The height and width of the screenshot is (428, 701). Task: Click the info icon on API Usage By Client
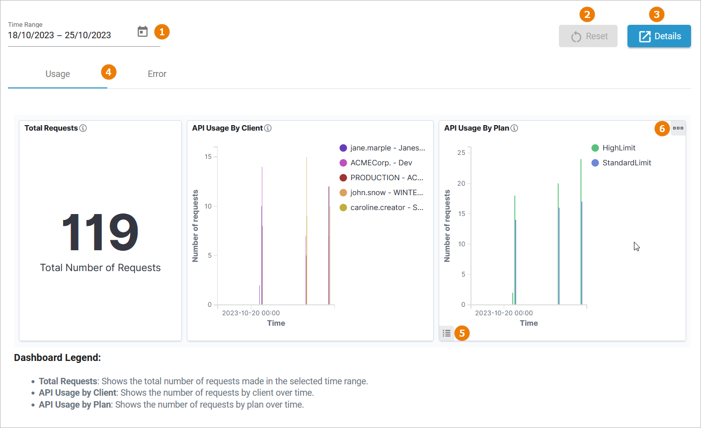[268, 128]
